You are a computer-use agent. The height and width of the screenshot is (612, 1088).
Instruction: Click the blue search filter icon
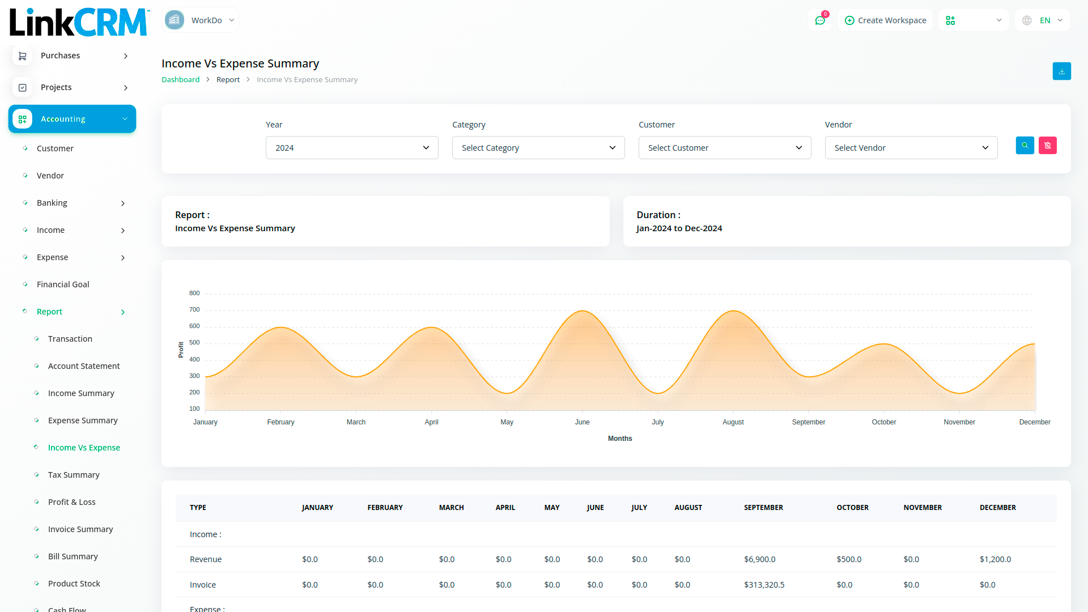(1025, 146)
